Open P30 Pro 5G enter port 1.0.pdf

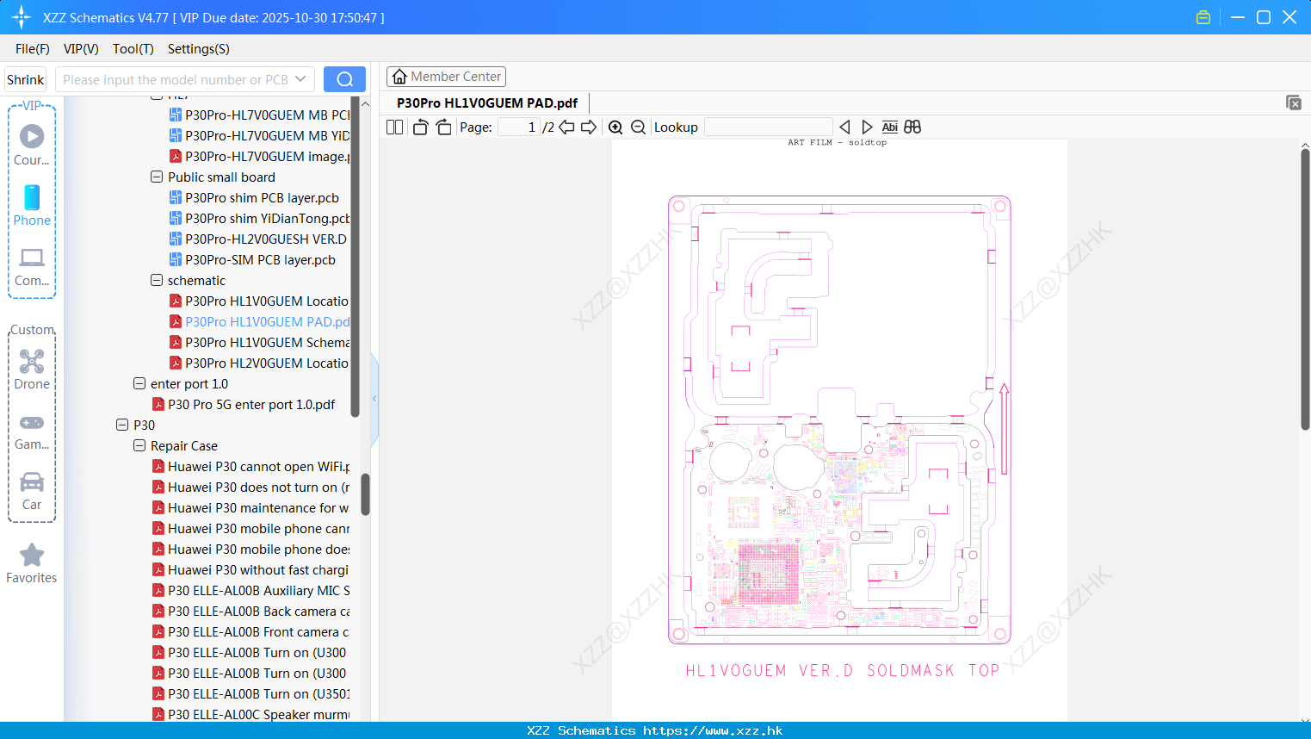(x=244, y=404)
